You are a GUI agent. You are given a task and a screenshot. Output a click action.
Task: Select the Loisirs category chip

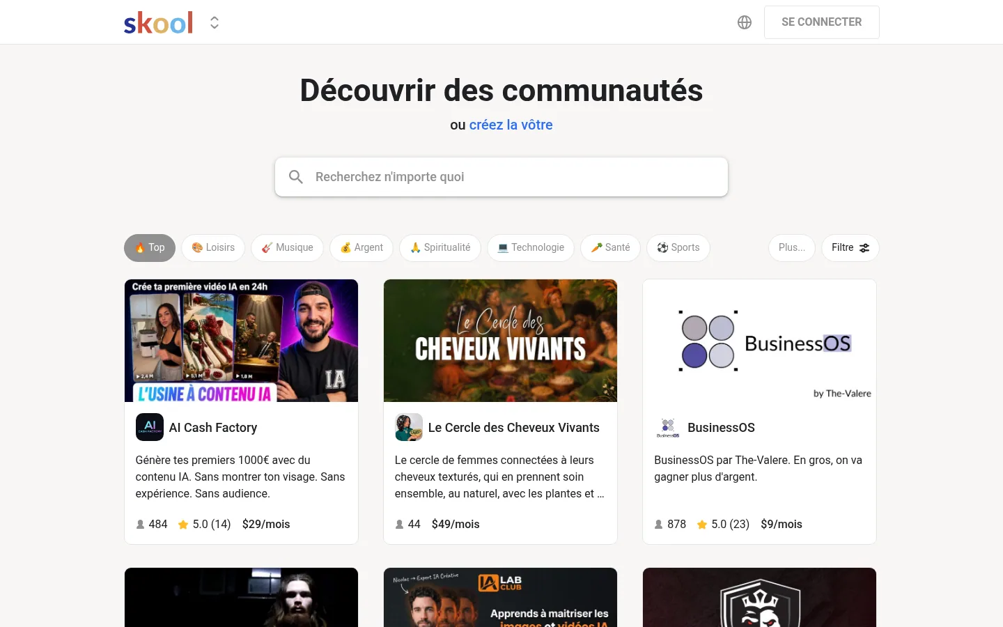pyautogui.click(x=213, y=248)
